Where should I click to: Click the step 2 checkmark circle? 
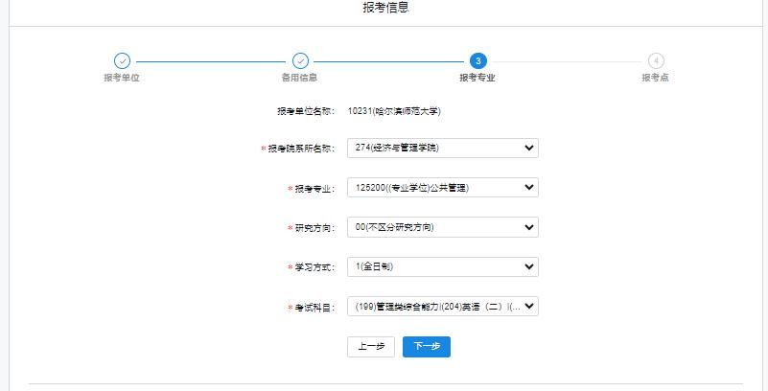tap(300, 61)
